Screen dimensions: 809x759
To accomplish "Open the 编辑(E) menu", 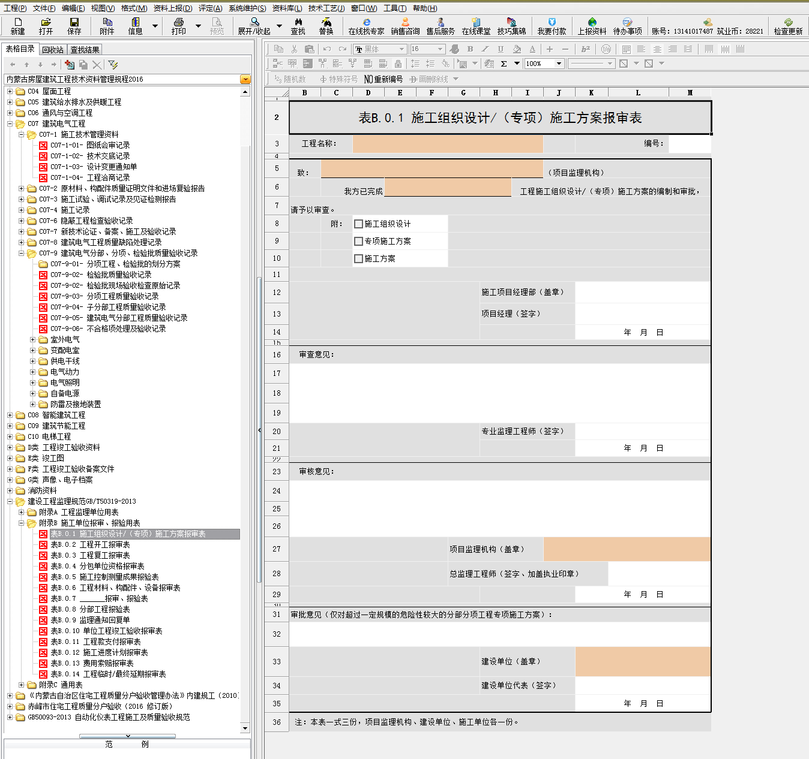I will click(73, 8).
